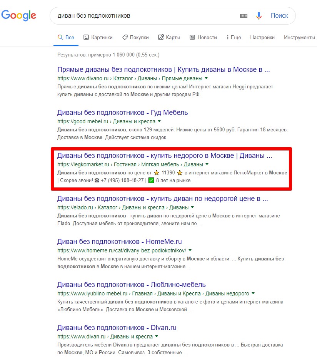Click the telephone icon in the legkomarket snippet
Viewport: 317px width, 358px height.
point(97,181)
